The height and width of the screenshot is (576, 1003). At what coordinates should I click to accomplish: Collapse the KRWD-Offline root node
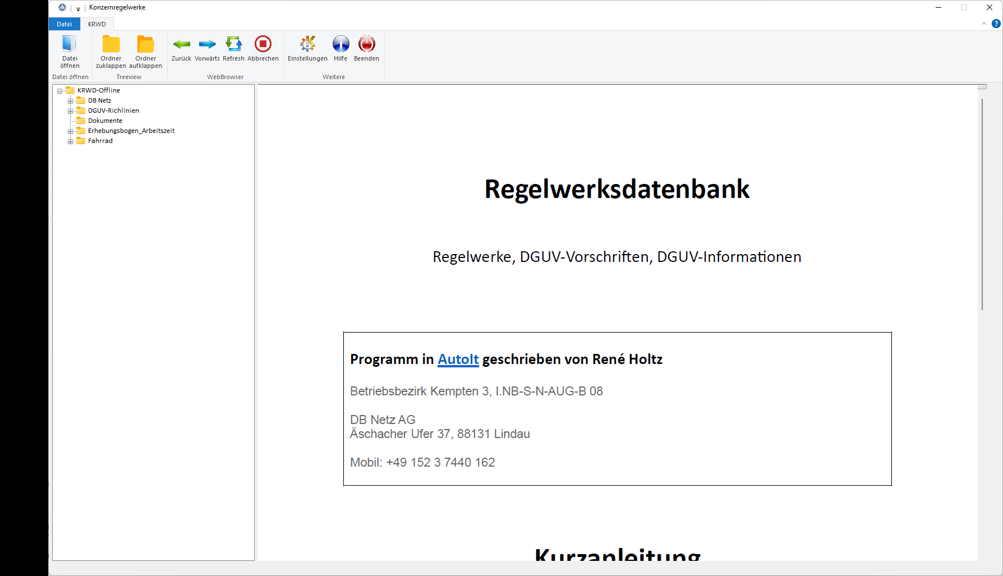tap(59, 91)
